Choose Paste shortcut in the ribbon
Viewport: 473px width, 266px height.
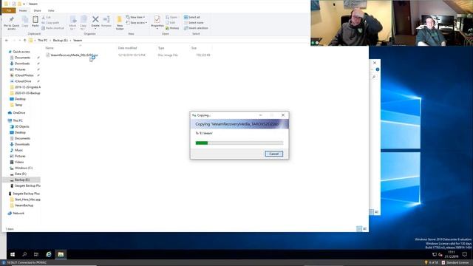(x=53, y=28)
